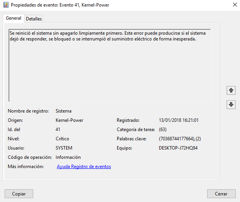Switch to the Detalles tab
This screenshot has height=202, width=240.
point(34,19)
